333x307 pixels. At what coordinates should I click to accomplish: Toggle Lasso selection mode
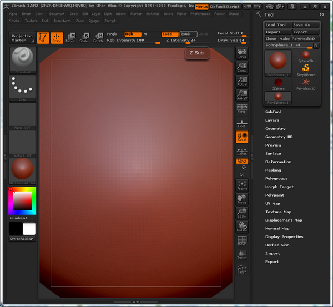[x=242, y=269]
